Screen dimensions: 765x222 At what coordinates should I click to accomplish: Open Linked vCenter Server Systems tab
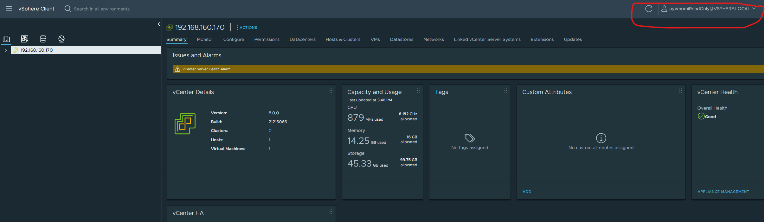pos(487,39)
